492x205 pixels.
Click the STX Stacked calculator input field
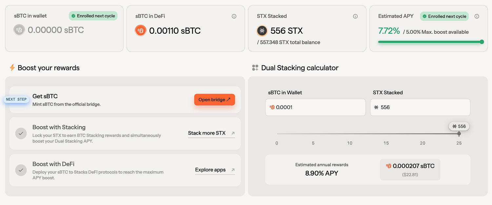420,107
